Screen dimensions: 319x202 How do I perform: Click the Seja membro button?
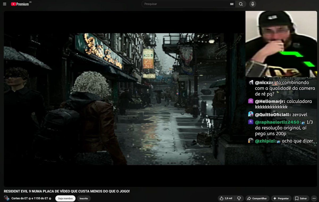pos(65,198)
